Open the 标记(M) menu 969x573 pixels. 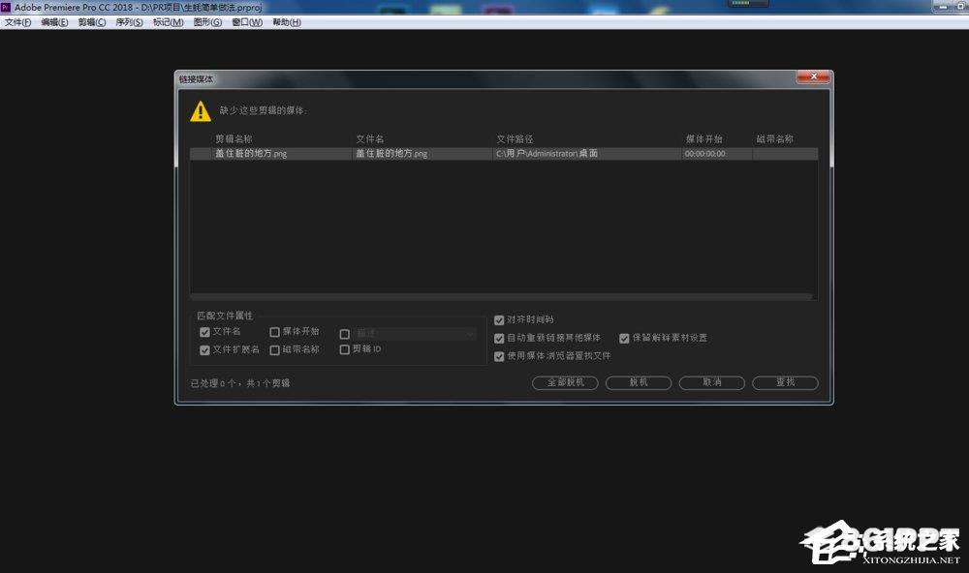(x=168, y=22)
